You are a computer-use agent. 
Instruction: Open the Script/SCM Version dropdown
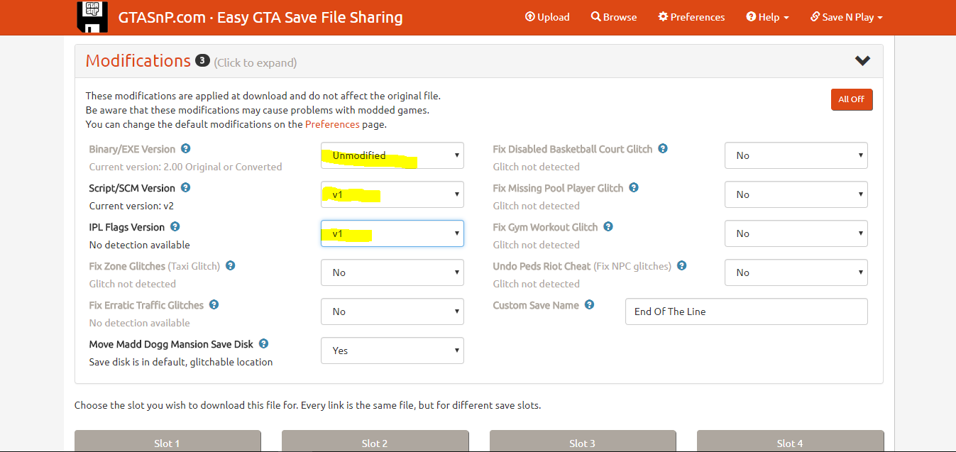pyautogui.click(x=392, y=194)
